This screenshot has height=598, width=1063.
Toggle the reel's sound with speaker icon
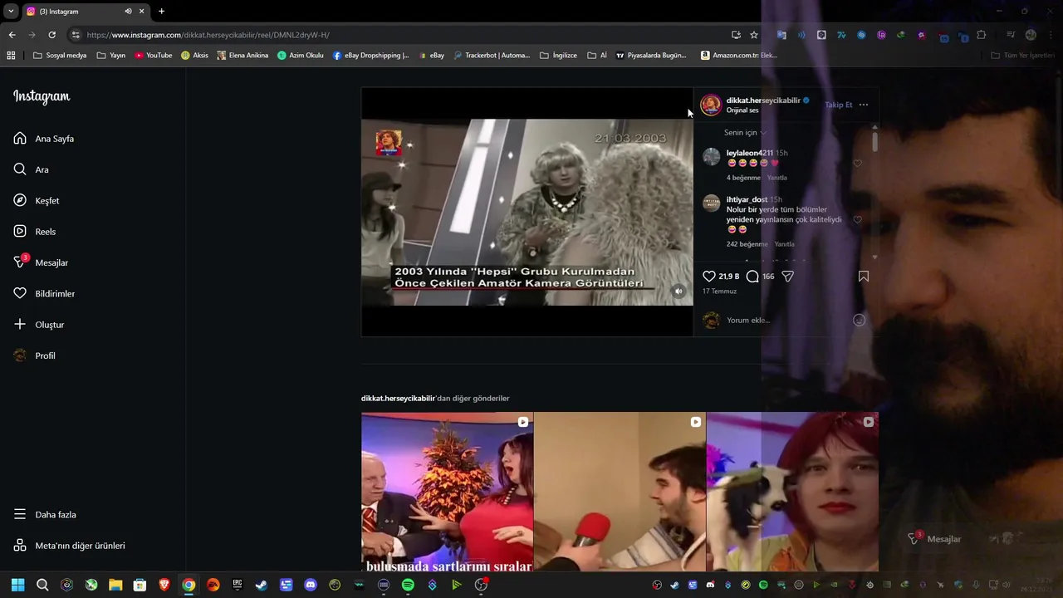pos(678,291)
